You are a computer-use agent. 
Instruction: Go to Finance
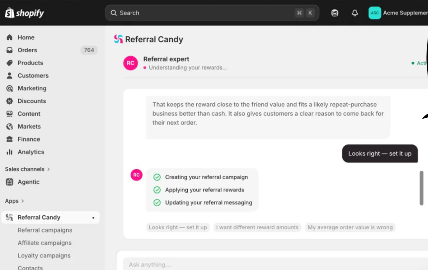[x=29, y=139]
